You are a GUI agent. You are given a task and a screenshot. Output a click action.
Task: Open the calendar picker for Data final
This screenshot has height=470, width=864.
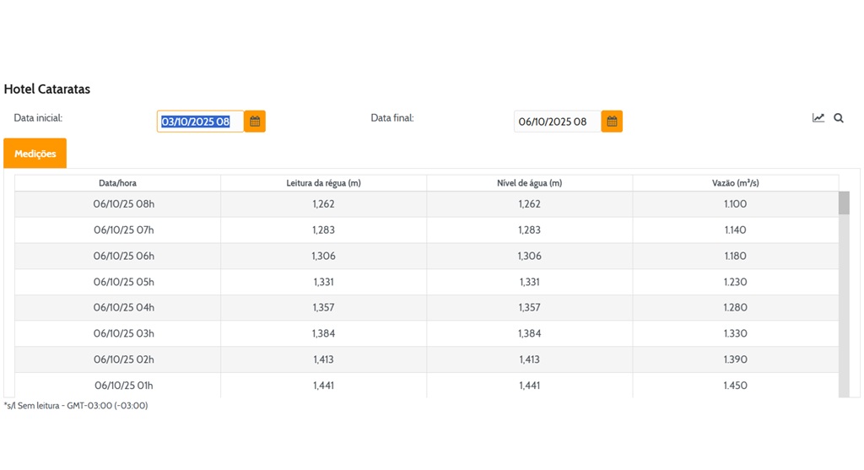coord(612,122)
